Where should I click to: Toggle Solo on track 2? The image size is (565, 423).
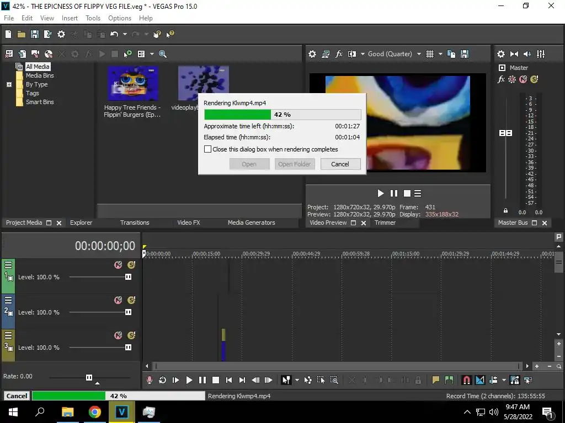click(x=131, y=300)
